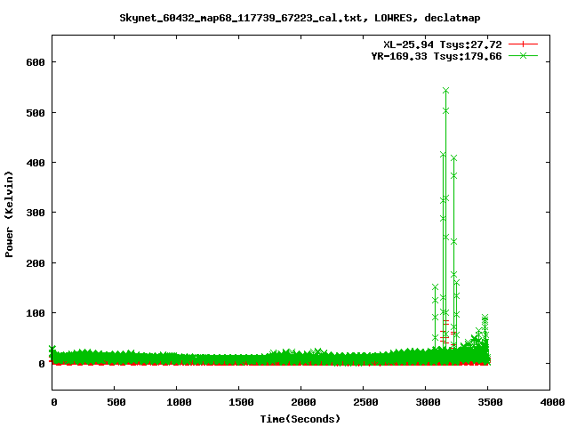
Task: Click the 2500 x-axis tick label
Action: pyautogui.click(x=365, y=402)
